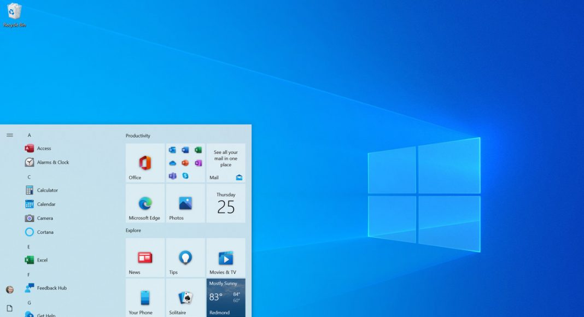
Task: Launch Excel from the app list
Action: click(36, 260)
